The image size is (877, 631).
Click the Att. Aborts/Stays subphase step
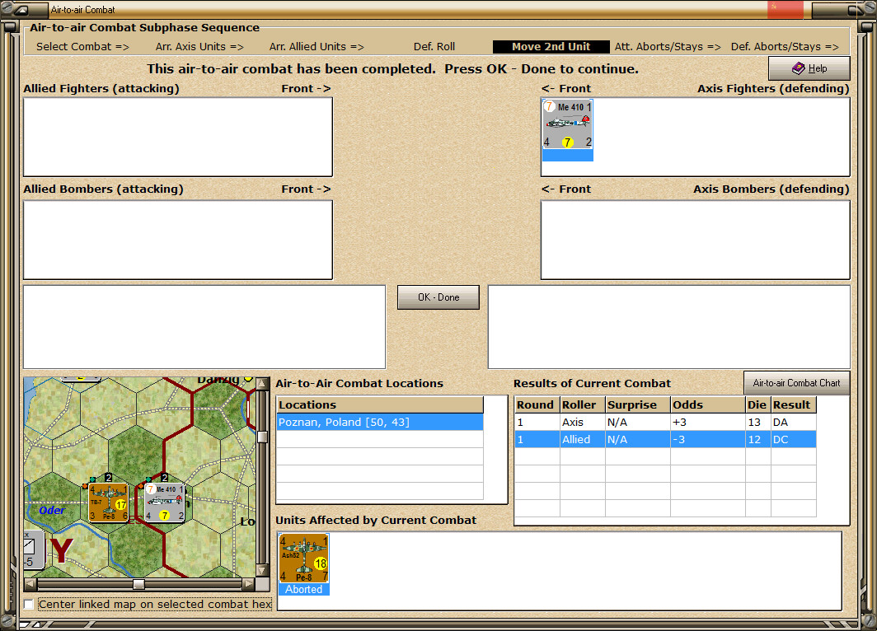(668, 47)
